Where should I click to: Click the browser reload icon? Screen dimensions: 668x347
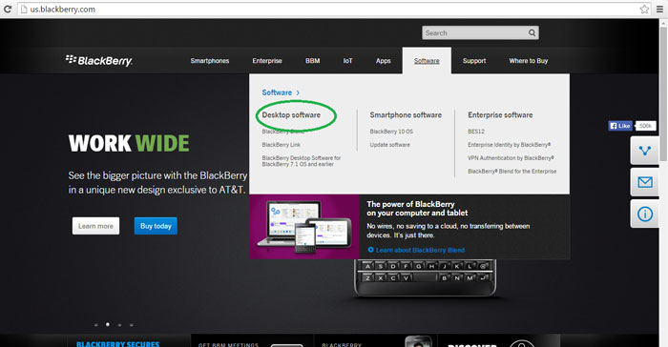pyautogui.click(x=8, y=9)
